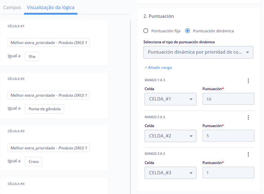
Task: Open the three-dot menu for Rango 3 a 3
Action: coord(248,154)
